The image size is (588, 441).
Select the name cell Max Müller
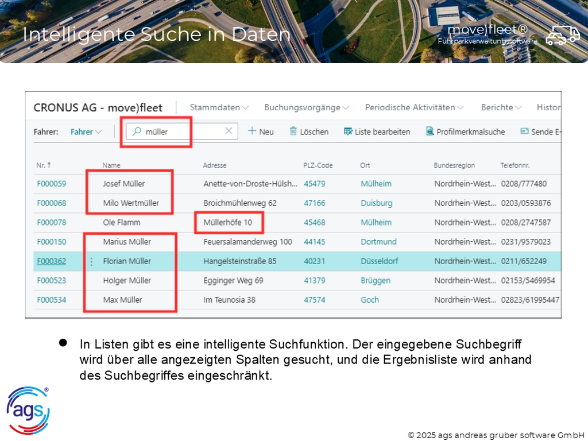pos(123,300)
